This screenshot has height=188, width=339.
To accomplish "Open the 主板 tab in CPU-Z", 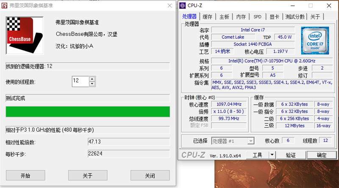I will (x=224, y=16).
